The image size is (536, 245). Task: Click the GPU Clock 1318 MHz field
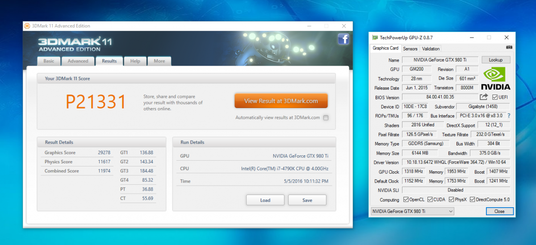pyautogui.click(x=413, y=171)
